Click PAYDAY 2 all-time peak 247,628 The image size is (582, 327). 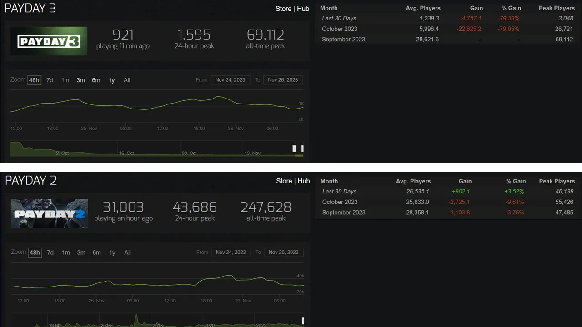point(266,207)
